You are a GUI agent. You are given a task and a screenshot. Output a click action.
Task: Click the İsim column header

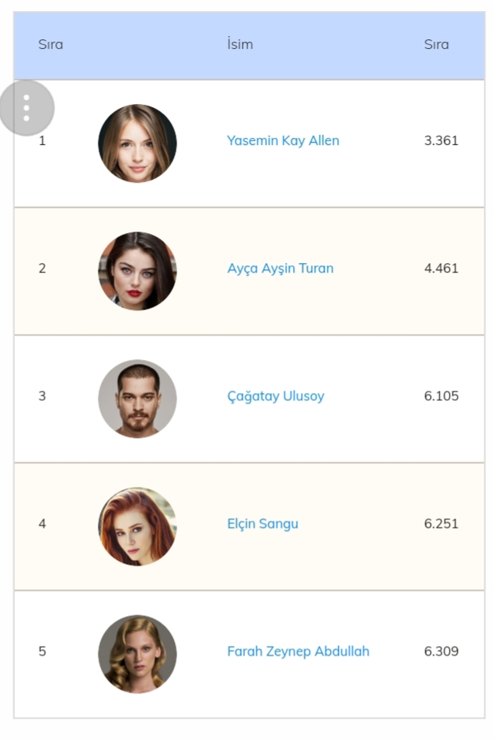[240, 45]
